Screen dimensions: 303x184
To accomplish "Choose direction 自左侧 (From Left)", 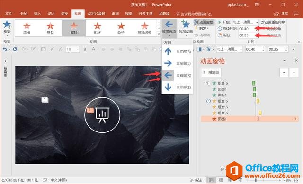I will (x=177, y=63).
